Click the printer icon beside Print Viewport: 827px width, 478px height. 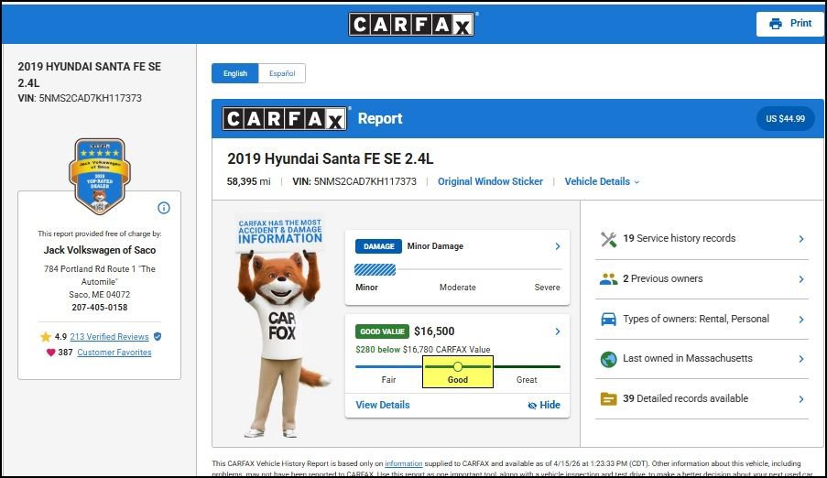776,24
